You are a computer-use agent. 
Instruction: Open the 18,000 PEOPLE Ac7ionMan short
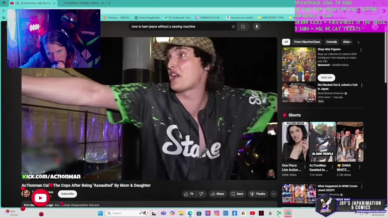click(x=323, y=142)
